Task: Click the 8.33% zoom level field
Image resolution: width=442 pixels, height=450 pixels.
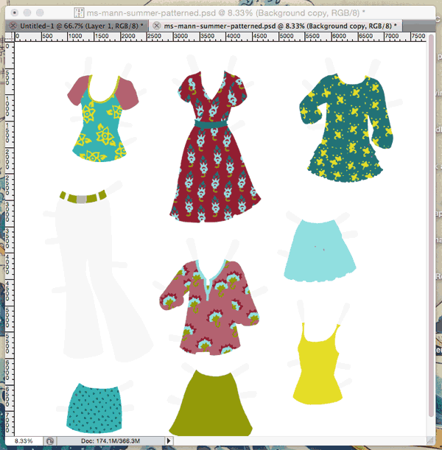Action: tap(24, 440)
